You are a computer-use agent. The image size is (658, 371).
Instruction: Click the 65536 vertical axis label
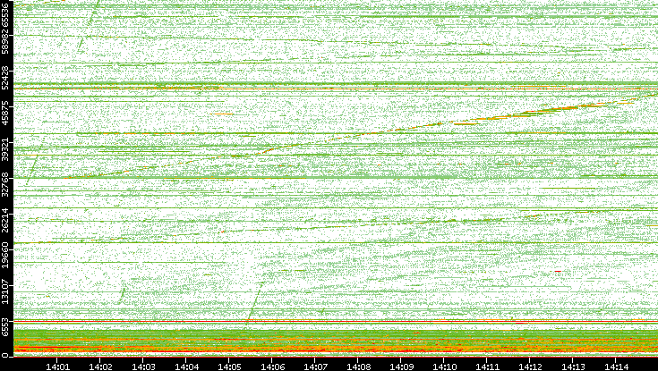[x=4, y=13]
